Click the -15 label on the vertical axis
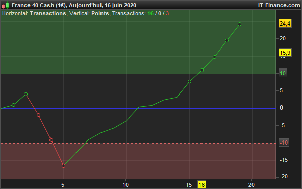This screenshot has height=189, width=302. [283, 160]
